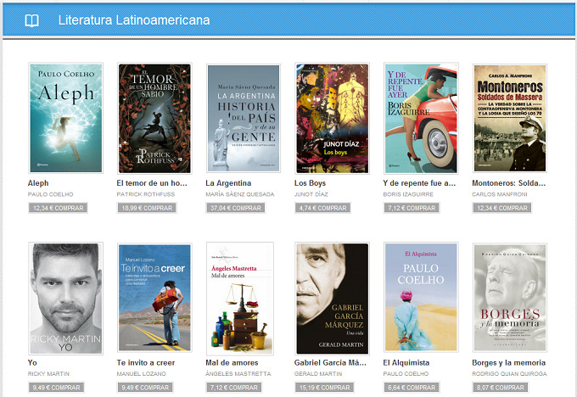Select author María Sáenz Quesada
Image resolution: width=577 pixels, height=397 pixels.
tap(240, 194)
